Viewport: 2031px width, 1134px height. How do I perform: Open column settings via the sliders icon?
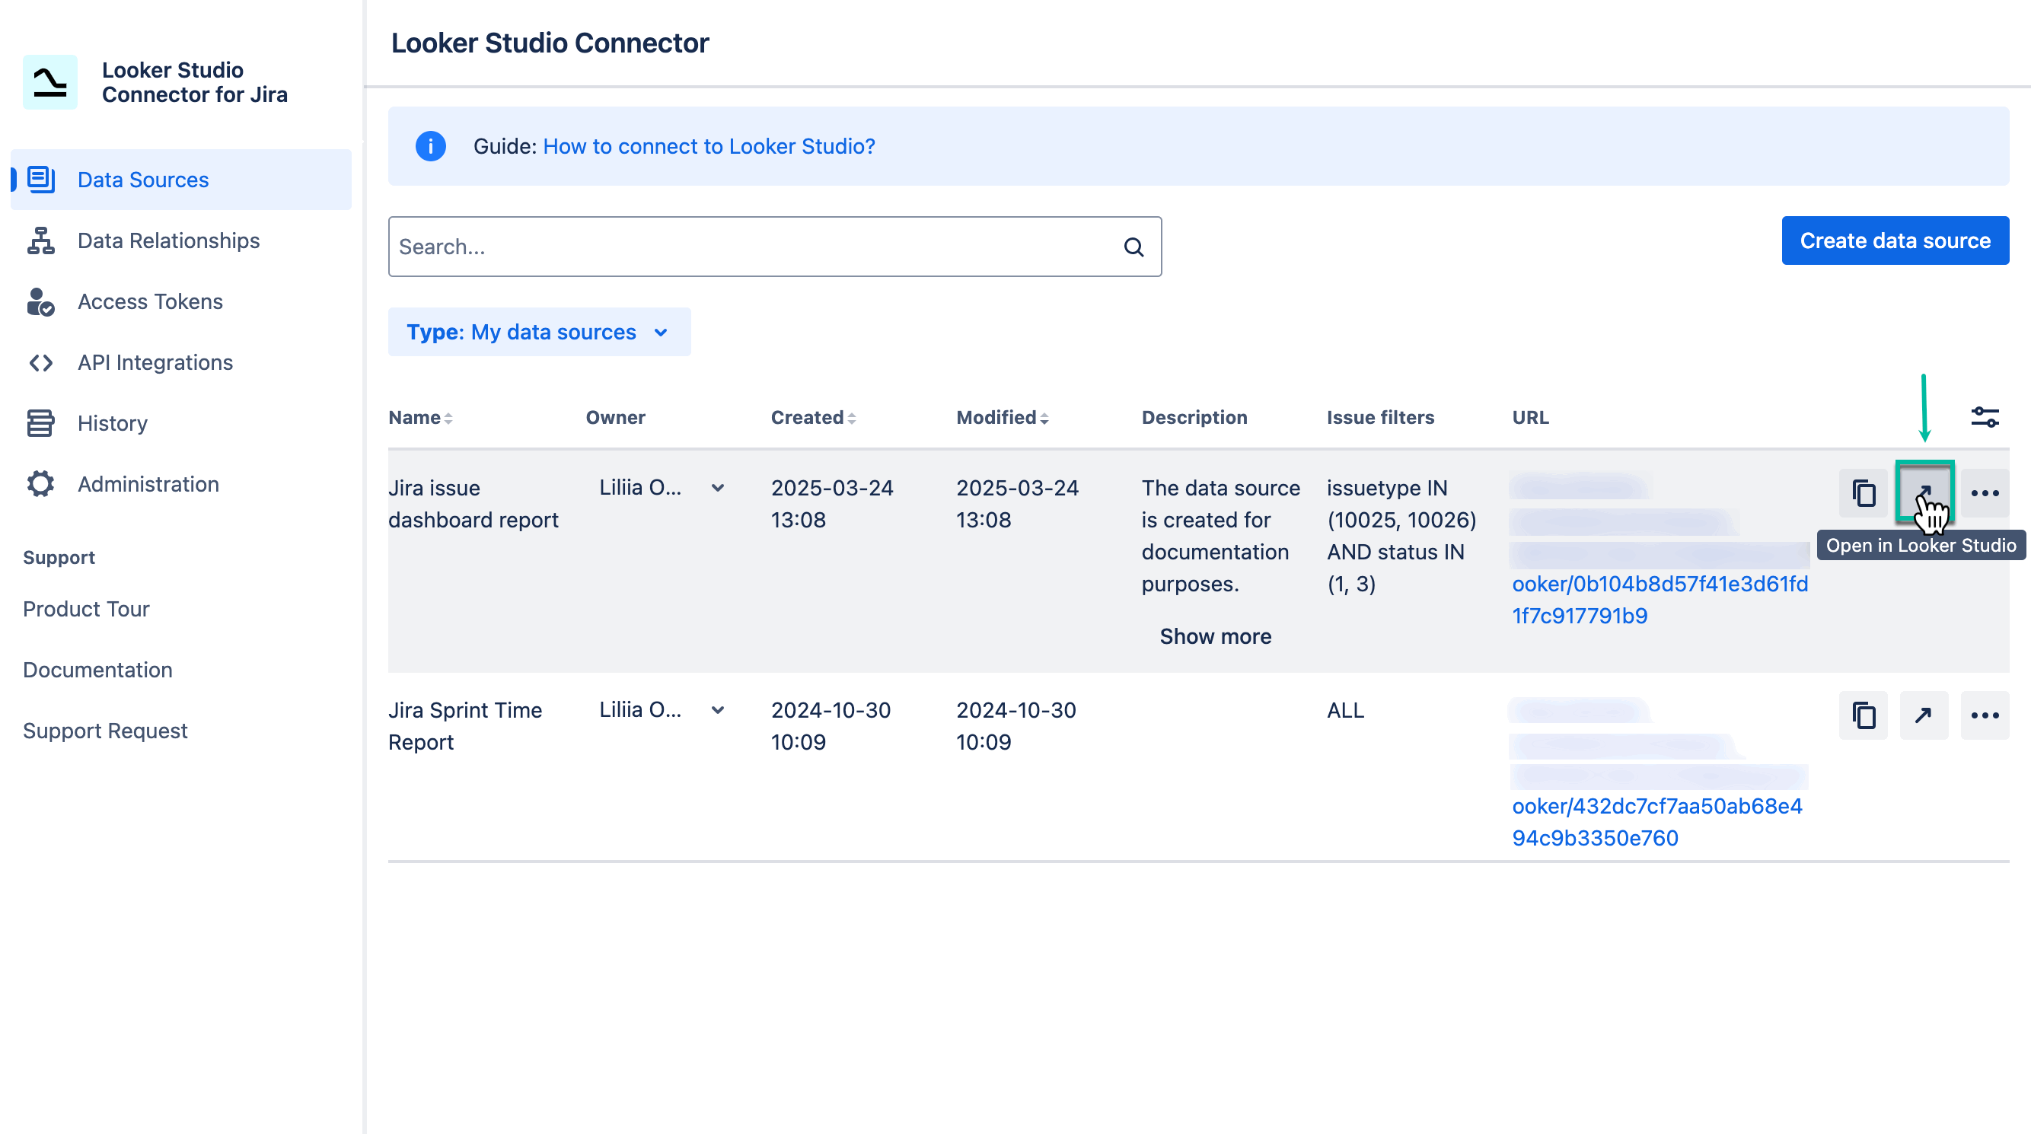click(x=1985, y=416)
